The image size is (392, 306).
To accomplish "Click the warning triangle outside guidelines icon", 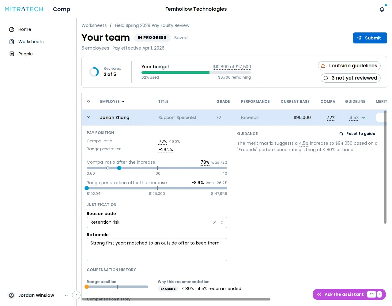I will (x=323, y=66).
